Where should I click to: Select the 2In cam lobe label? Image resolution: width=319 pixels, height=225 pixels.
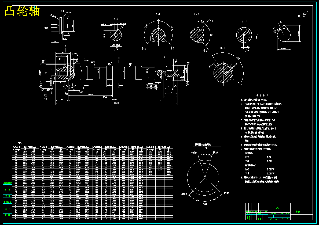211,21
